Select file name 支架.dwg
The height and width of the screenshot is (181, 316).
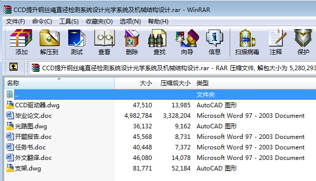[28, 168]
